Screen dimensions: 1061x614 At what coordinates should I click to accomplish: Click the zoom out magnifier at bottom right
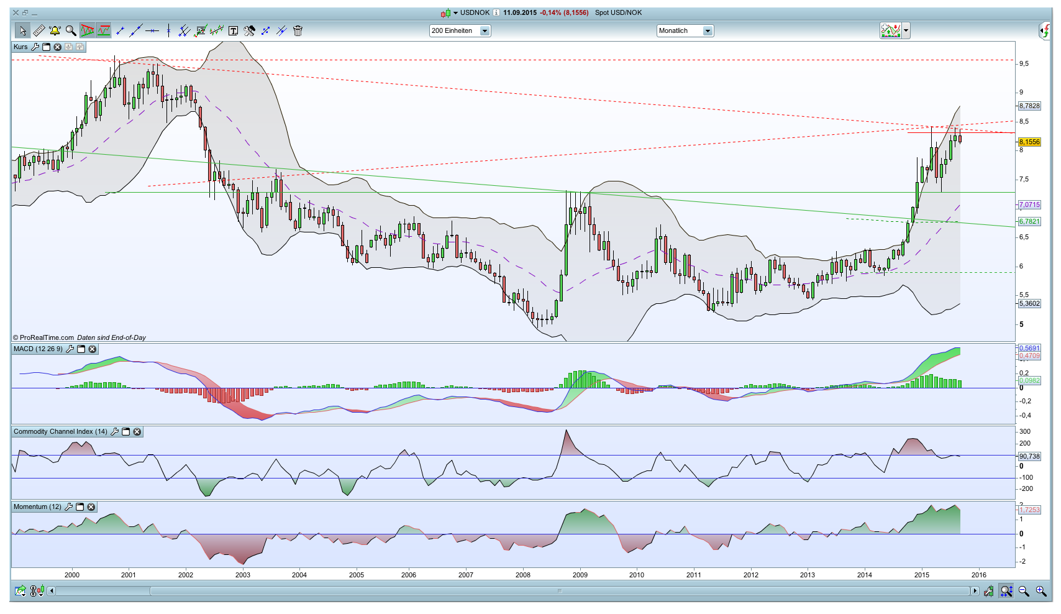(1023, 591)
